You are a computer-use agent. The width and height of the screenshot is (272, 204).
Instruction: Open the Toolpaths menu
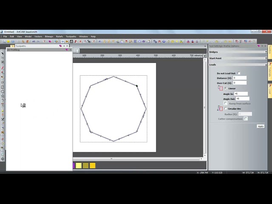coord(71,37)
